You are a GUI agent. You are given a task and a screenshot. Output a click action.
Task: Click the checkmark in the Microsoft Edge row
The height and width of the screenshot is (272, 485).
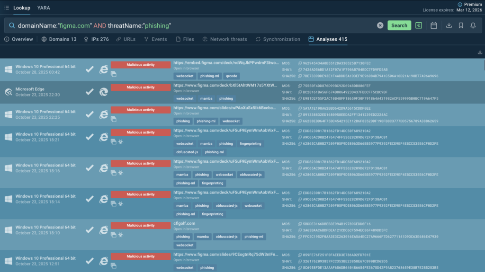(x=90, y=93)
